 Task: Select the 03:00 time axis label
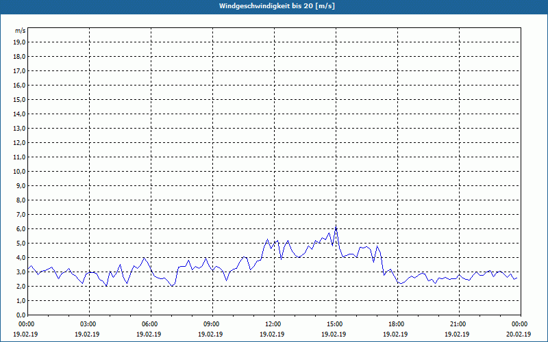[88, 324]
